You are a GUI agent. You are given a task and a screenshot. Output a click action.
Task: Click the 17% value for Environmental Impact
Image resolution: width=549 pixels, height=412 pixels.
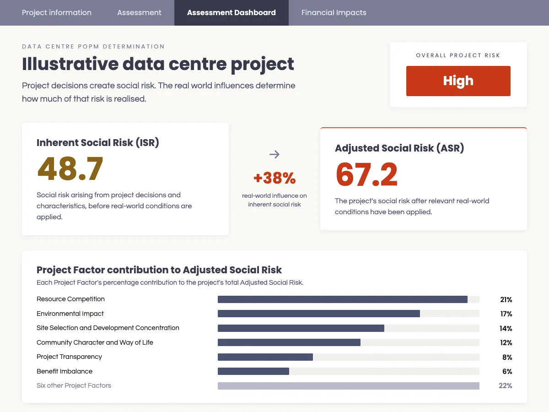[506, 314]
